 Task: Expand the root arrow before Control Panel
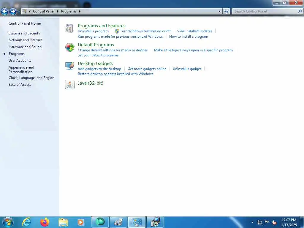pyautogui.click(x=30, y=12)
